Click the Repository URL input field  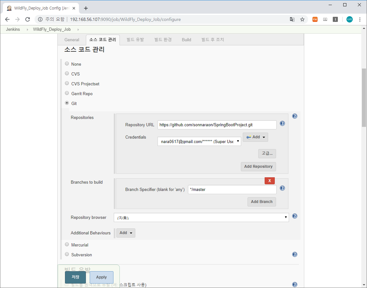[217, 125]
